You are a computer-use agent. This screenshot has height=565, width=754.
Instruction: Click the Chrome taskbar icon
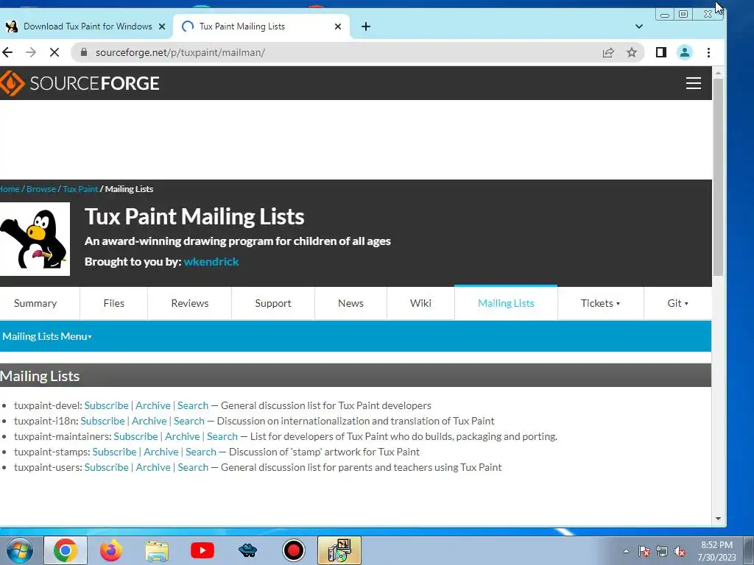[66, 550]
